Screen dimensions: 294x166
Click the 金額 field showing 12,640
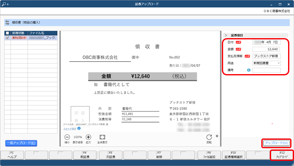point(266,49)
